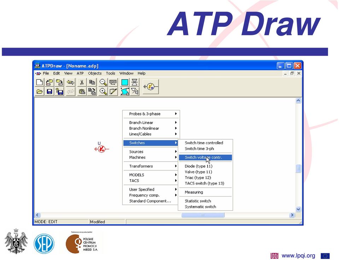Click the Zoom in magnifier icon
Image resolution: width=339 pixels, height=260 pixels.
[x=103, y=91]
